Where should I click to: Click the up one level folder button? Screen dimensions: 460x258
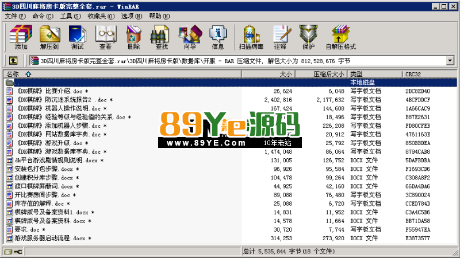(x=13, y=61)
